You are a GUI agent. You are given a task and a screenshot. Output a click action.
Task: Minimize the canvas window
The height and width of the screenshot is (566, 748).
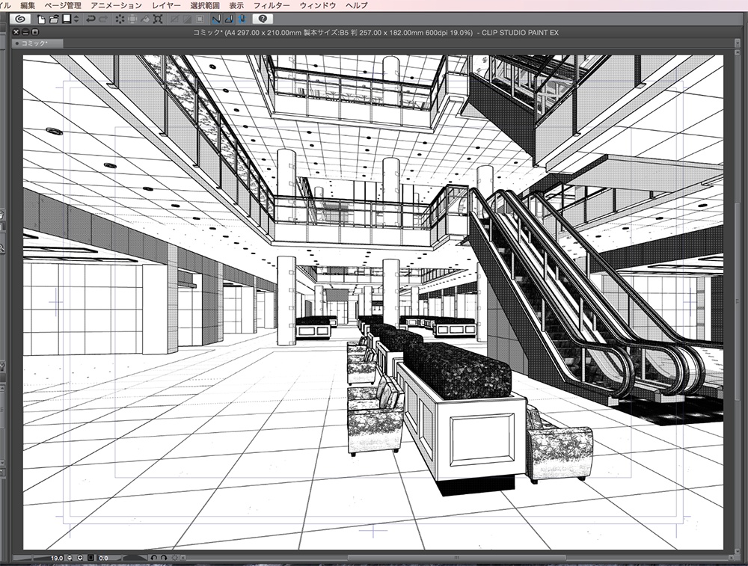[25, 32]
